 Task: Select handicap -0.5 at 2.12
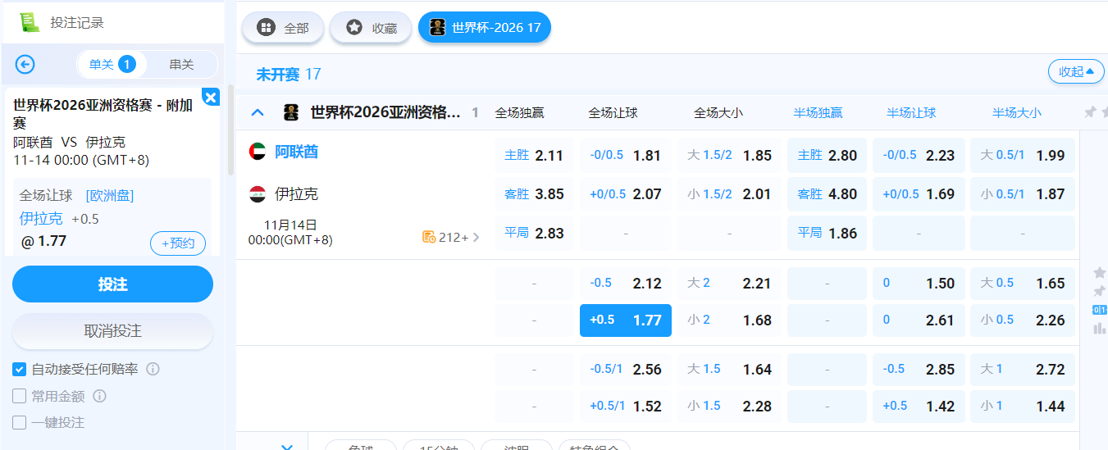(626, 283)
